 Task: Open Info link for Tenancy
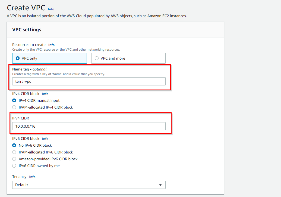[x=32, y=177]
